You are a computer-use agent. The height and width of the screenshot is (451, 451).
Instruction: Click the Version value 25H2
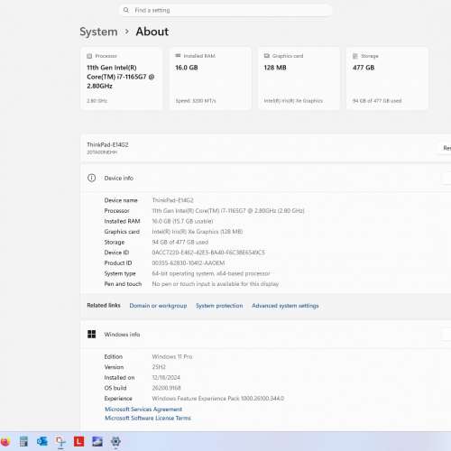pyautogui.click(x=159, y=367)
